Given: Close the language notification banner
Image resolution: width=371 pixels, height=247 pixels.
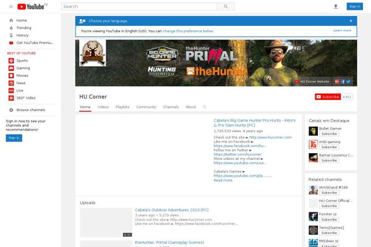Looking at the screenshot, I should [351, 21].
